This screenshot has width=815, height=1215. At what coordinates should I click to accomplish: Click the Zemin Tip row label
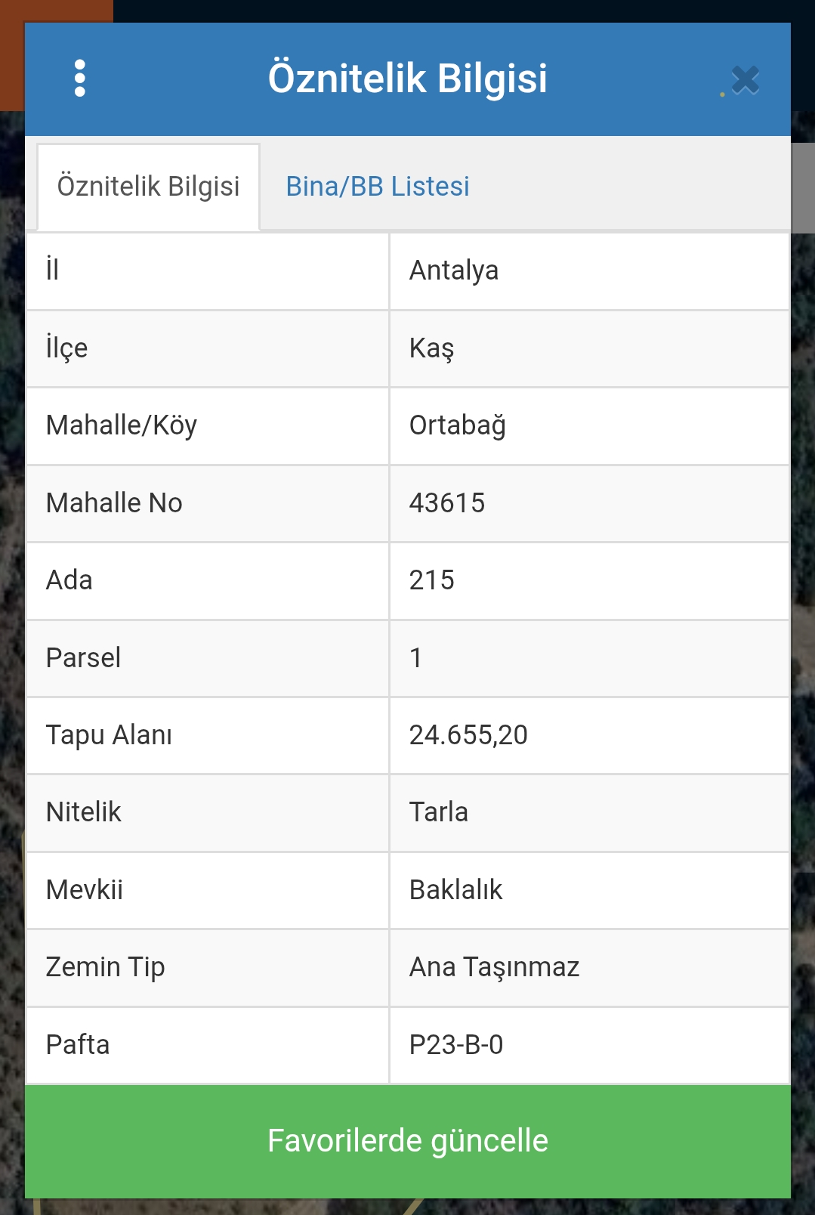point(106,967)
